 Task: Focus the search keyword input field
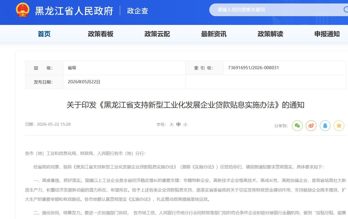276,10
